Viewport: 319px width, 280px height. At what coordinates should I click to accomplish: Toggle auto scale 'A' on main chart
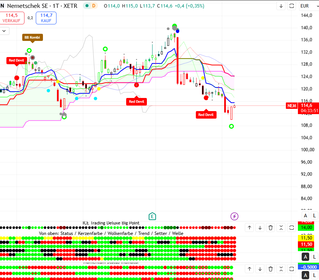click(x=305, y=215)
